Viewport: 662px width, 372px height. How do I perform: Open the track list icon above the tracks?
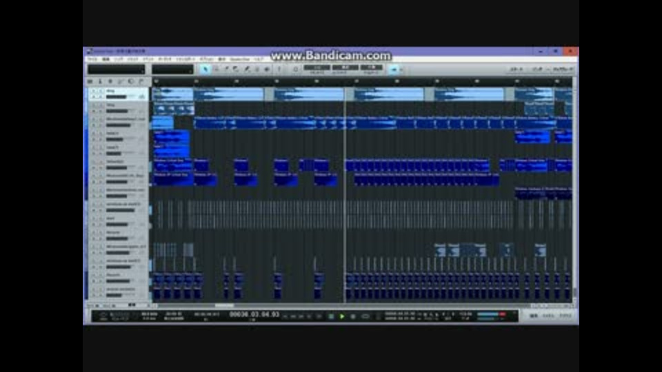pyautogui.click(x=90, y=81)
